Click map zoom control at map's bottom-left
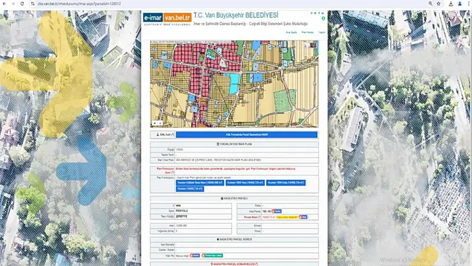The height and width of the screenshot is (266, 472). [x=157, y=122]
